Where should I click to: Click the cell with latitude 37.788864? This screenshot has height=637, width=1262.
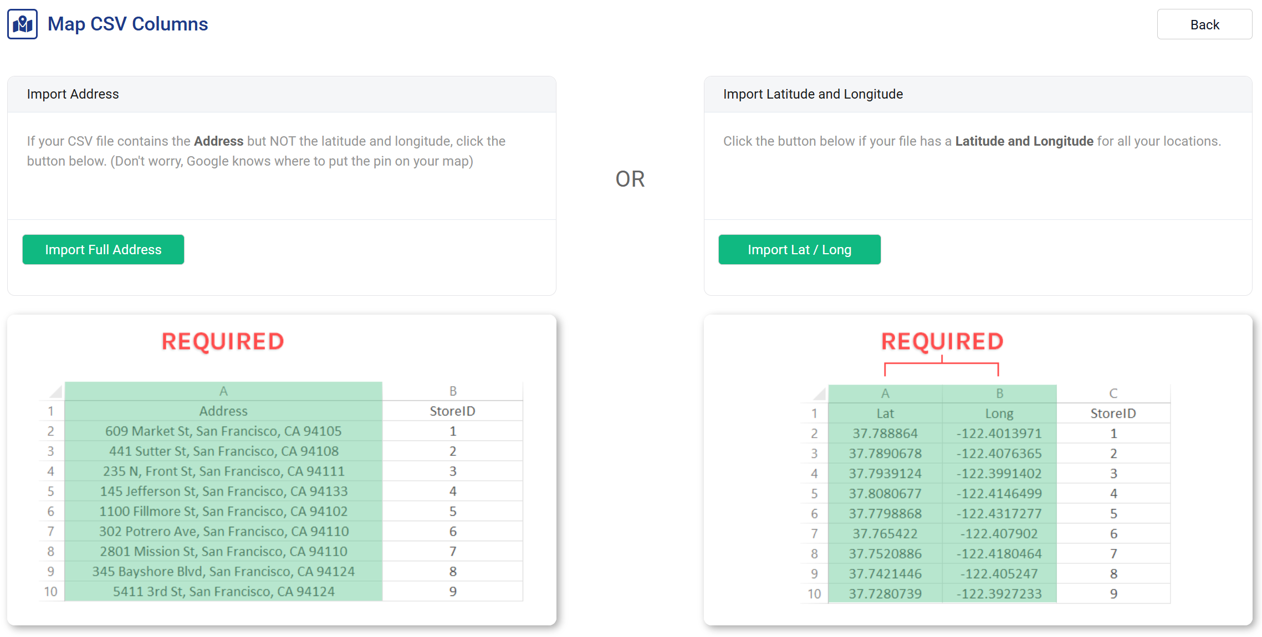(x=885, y=433)
